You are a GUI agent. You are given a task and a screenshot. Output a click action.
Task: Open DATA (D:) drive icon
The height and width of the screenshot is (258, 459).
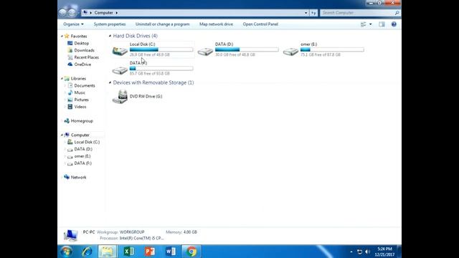pyautogui.click(x=205, y=52)
